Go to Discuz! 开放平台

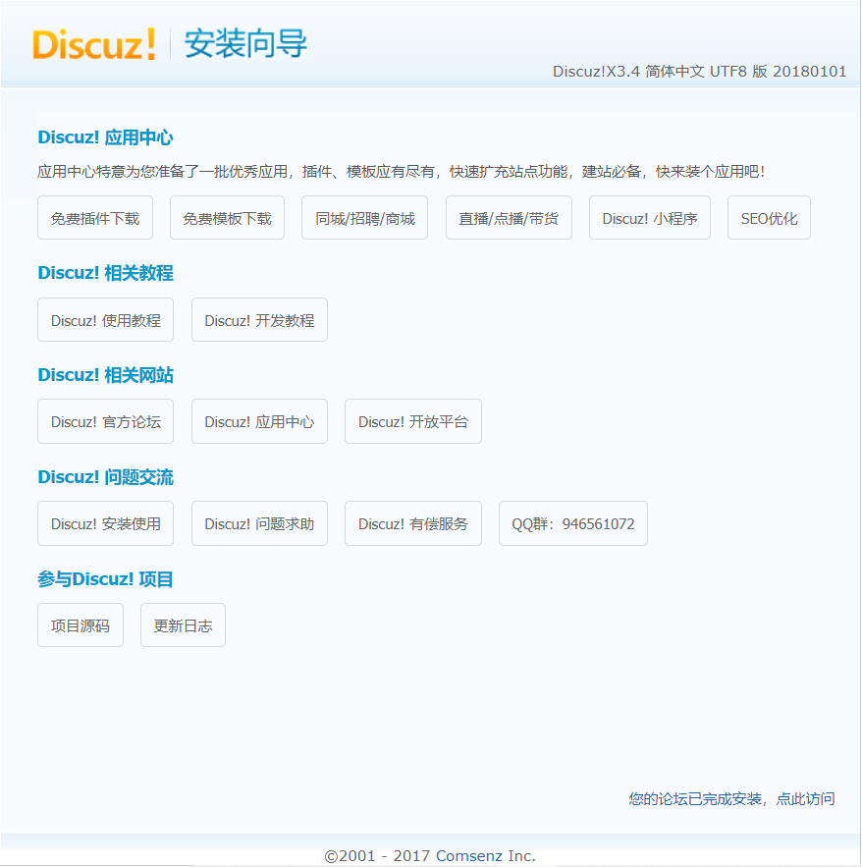(413, 421)
